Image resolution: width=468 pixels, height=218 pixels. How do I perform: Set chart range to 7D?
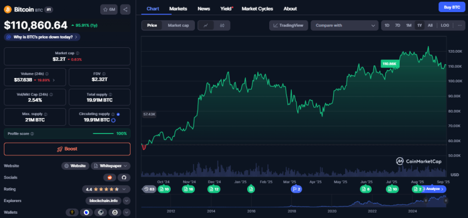pyautogui.click(x=398, y=25)
